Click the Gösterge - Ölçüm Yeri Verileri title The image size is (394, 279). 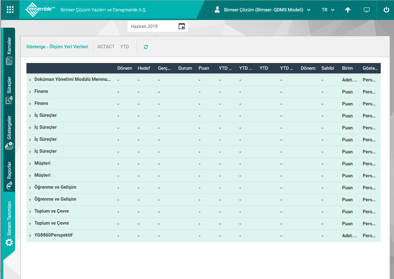coord(57,47)
